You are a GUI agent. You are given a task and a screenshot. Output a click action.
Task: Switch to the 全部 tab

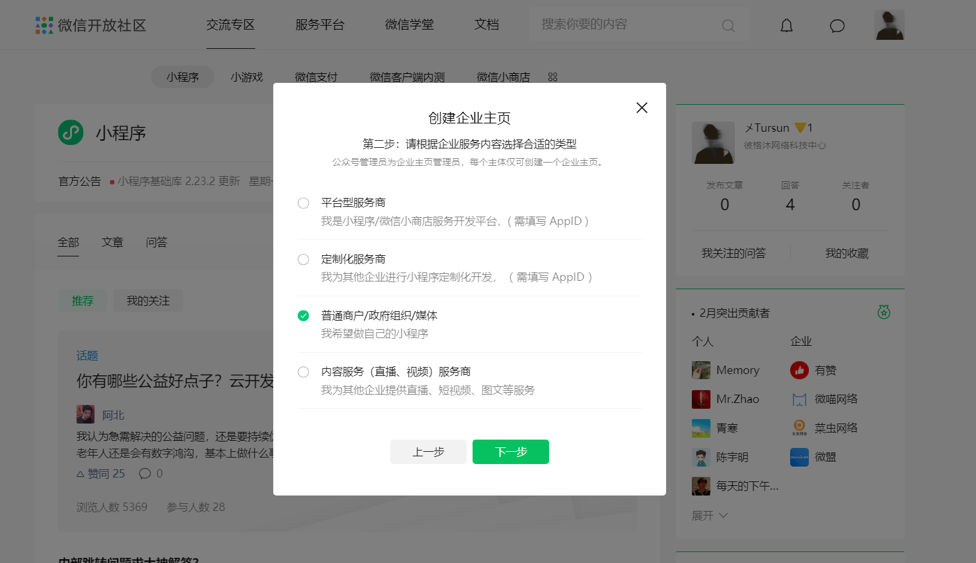tap(68, 242)
